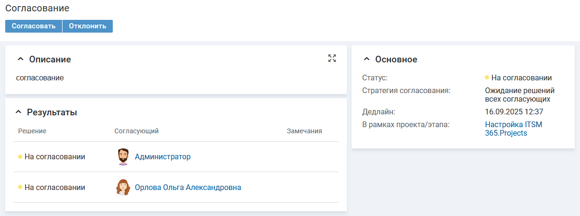Open the Администратор user link
This screenshot has height=216, width=580.
[x=163, y=157]
